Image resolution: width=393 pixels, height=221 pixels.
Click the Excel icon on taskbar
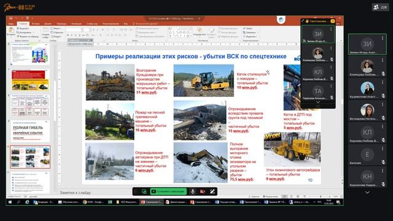[x=110, y=202]
